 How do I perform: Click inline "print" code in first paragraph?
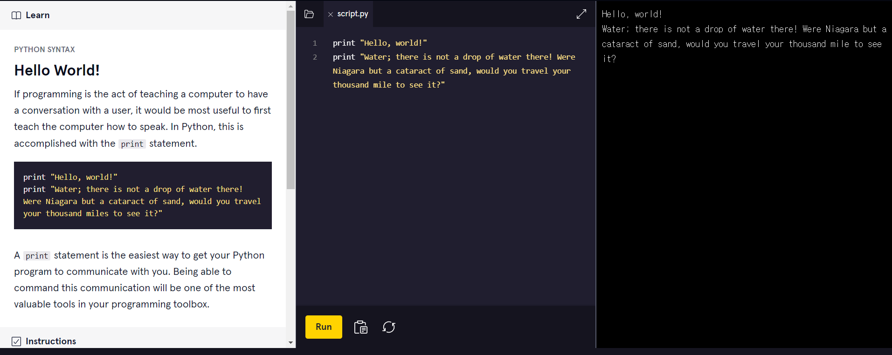[132, 144]
